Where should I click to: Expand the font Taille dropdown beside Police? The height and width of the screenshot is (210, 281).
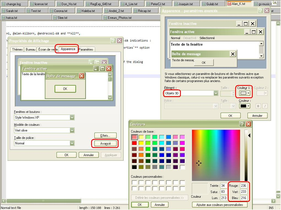(x=233, y=106)
